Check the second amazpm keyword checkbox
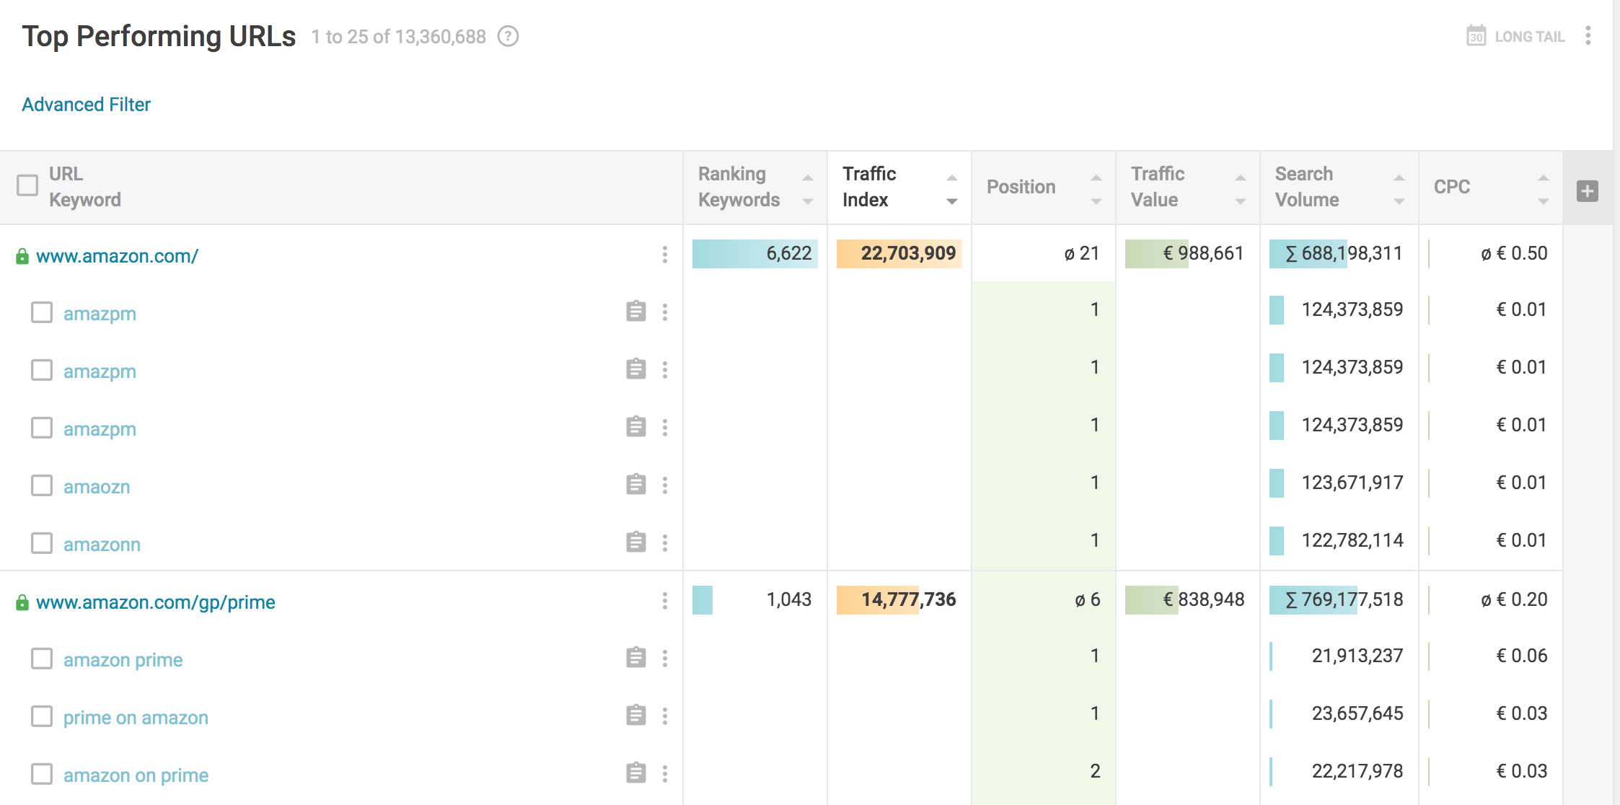The width and height of the screenshot is (1620, 805). (42, 370)
